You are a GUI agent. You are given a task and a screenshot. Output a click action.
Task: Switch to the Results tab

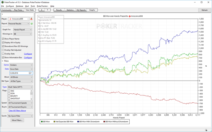(x=59, y=10)
